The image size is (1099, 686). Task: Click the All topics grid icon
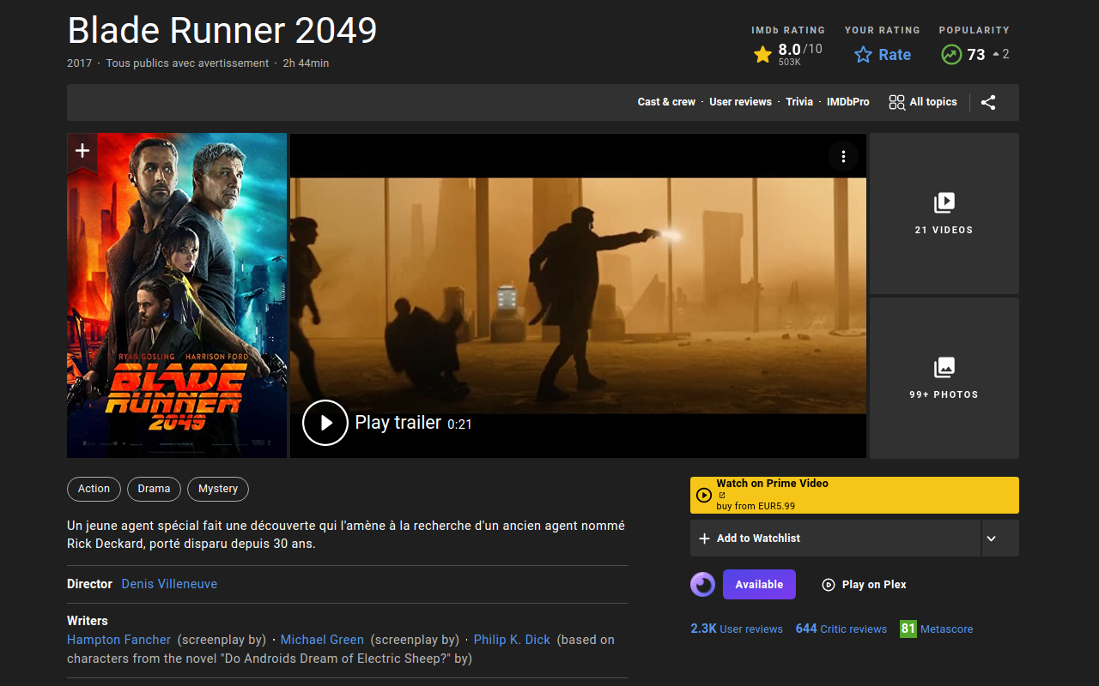click(896, 102)
